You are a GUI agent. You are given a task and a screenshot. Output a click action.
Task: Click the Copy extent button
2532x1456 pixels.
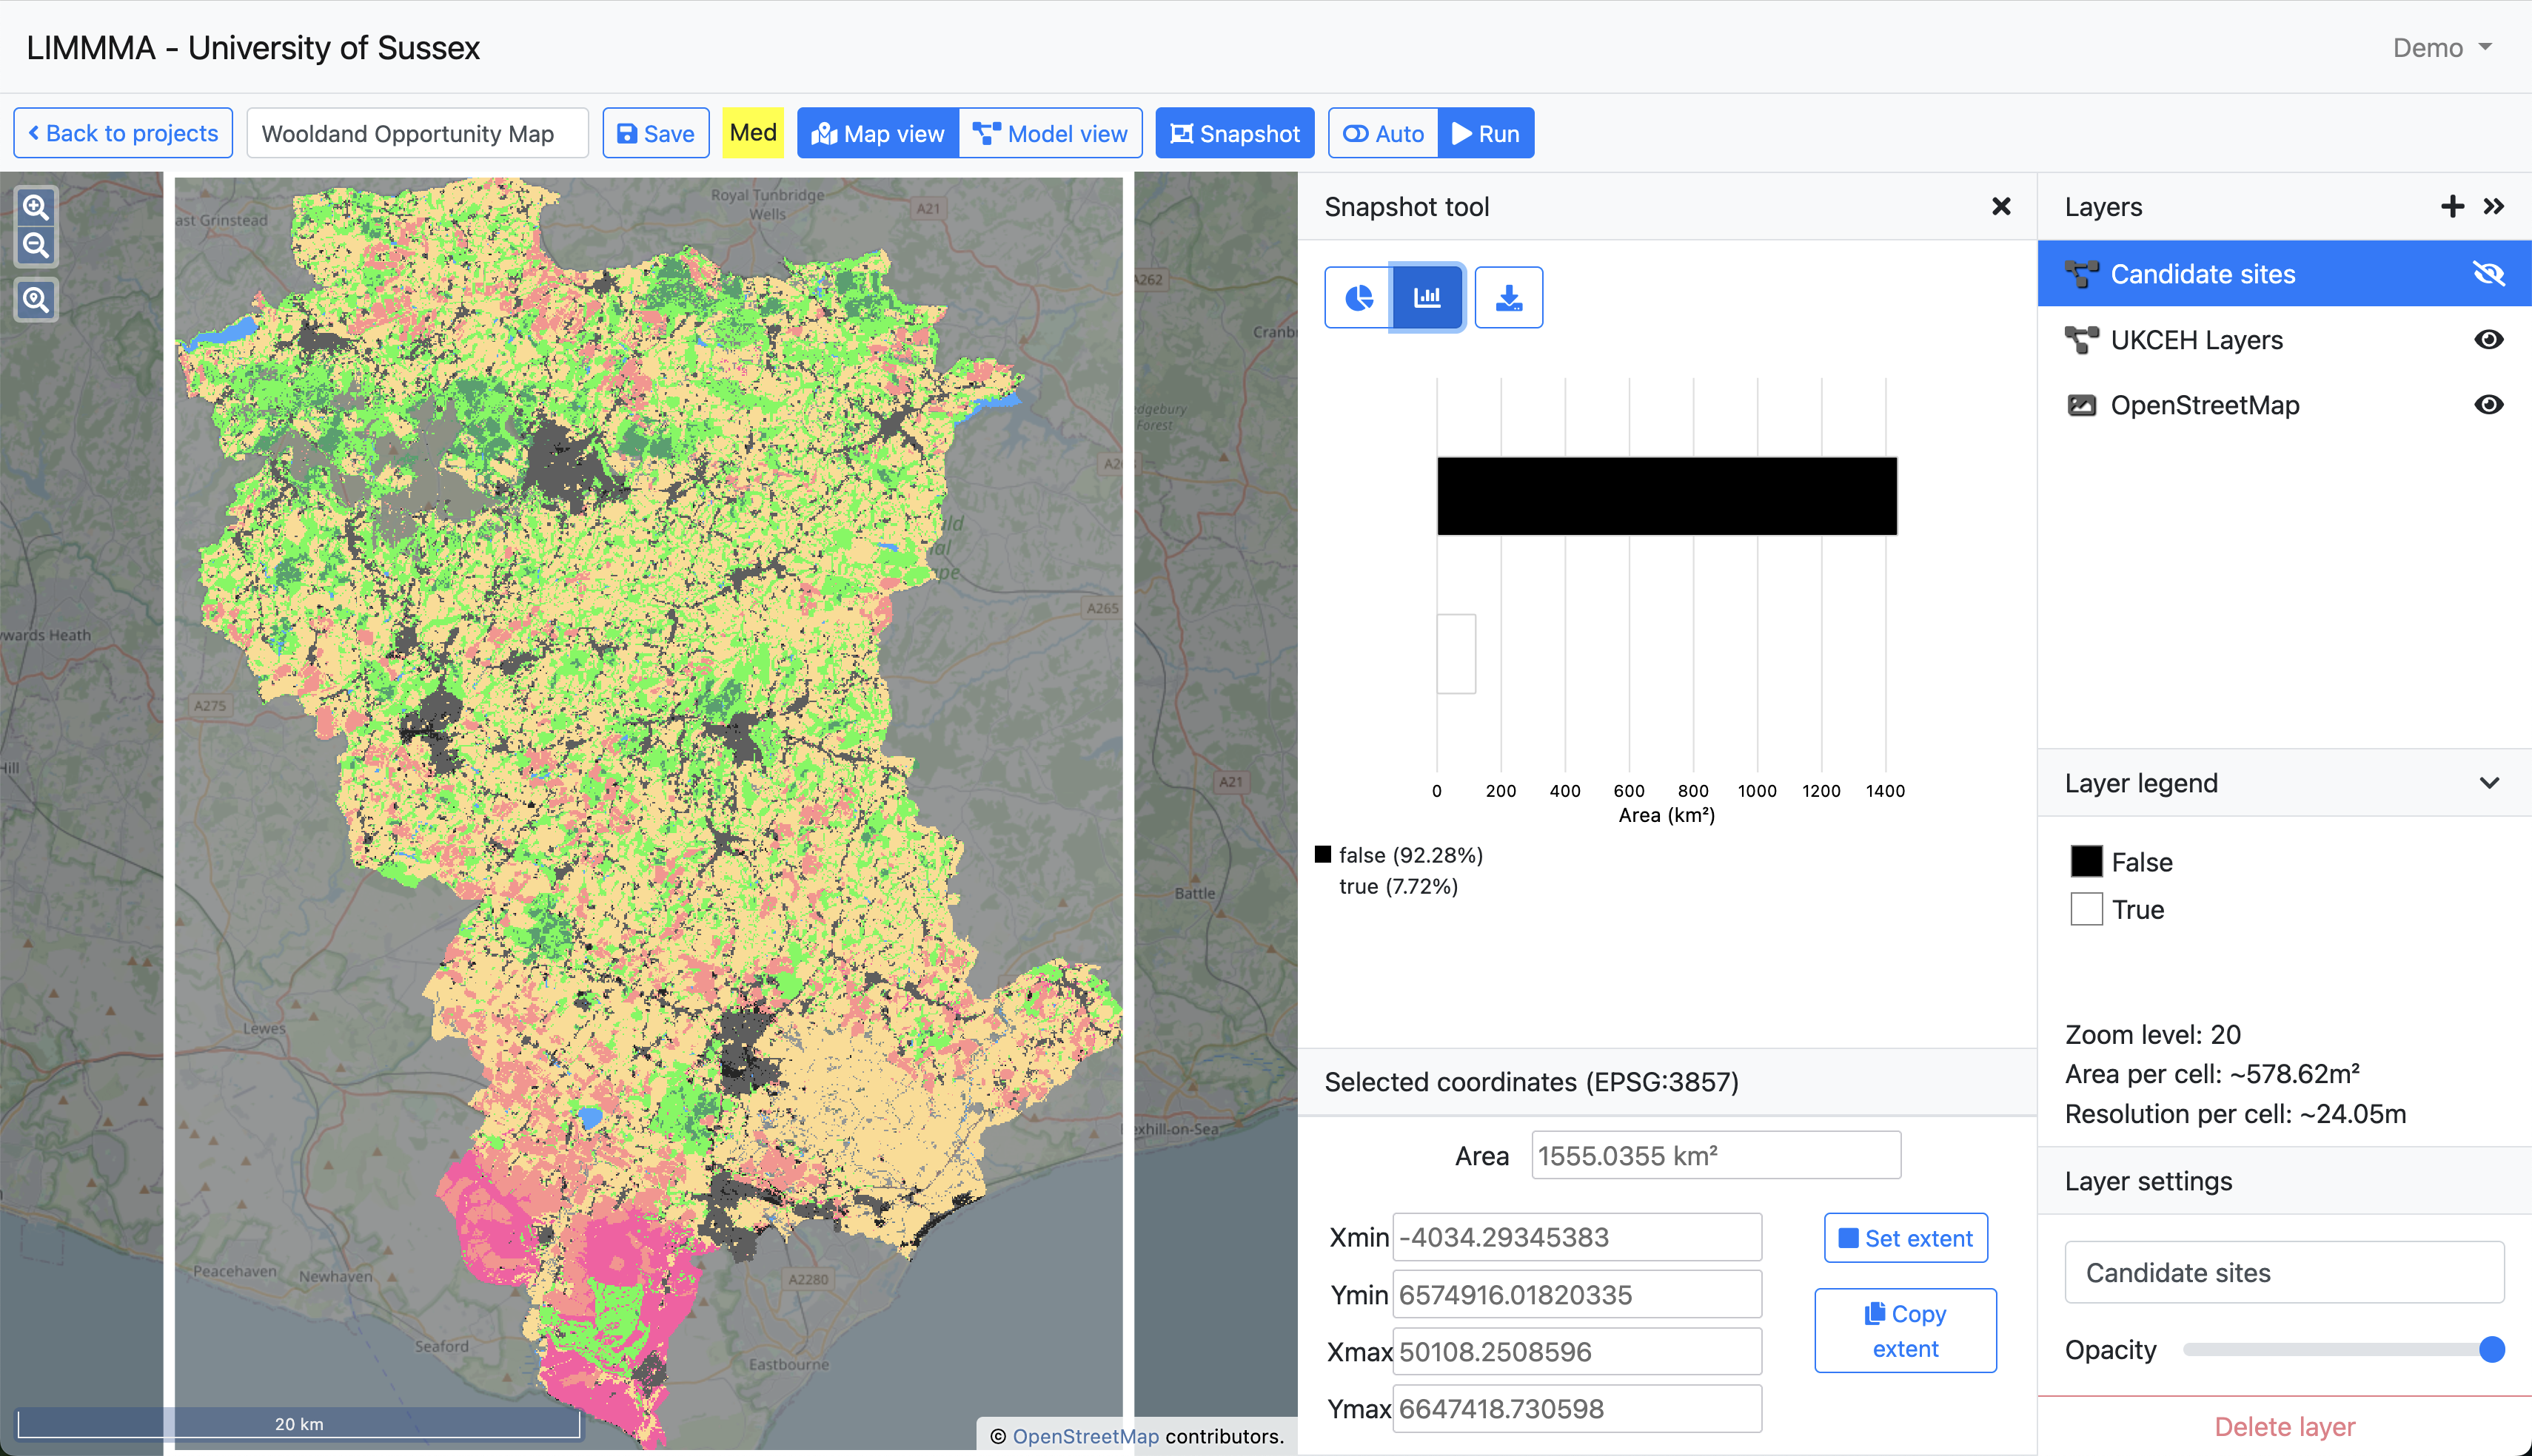pos(1905,1331)
